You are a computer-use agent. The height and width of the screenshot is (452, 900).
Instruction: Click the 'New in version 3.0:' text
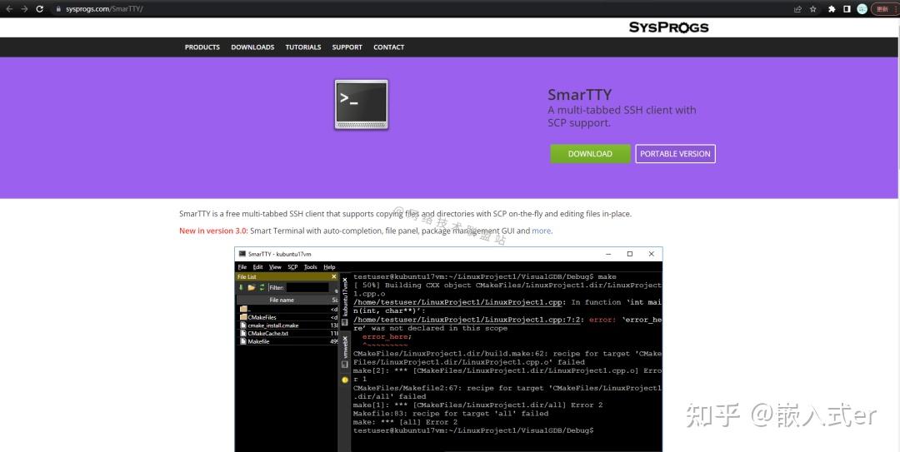click(213, 231)
